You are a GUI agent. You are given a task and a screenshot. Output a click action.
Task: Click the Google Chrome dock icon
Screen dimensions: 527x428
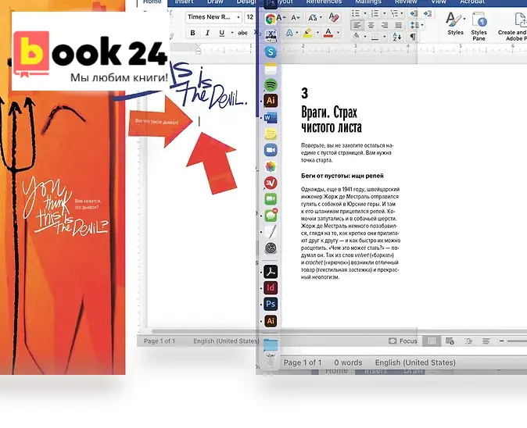[x=271, y=19]
